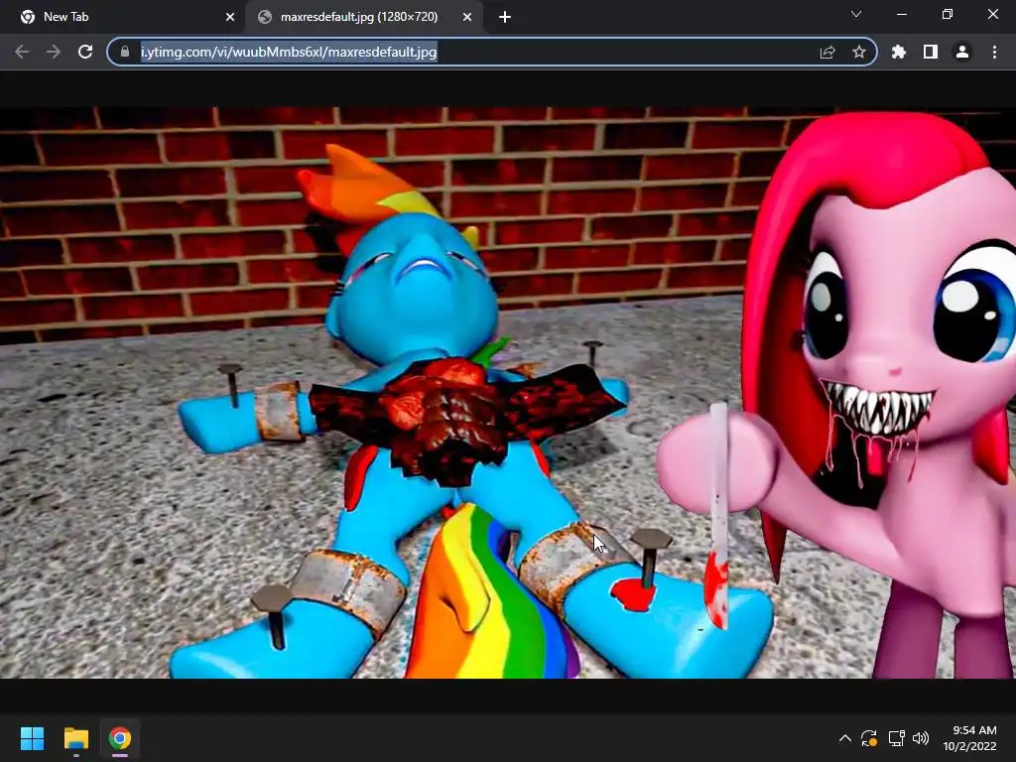Click the displayed image to zoom
The image size is (1016, 762).
point(508,393)
